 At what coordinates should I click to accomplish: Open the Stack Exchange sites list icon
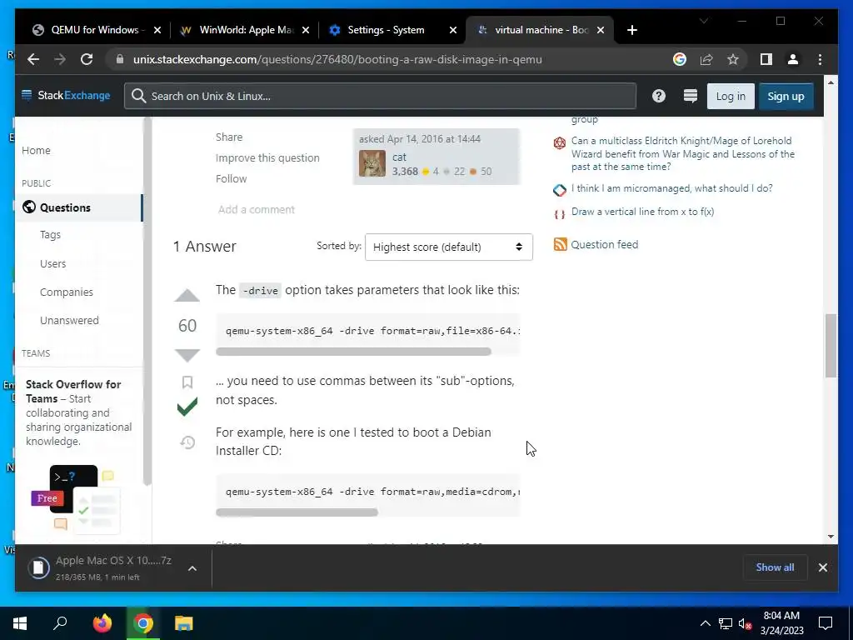690,96
